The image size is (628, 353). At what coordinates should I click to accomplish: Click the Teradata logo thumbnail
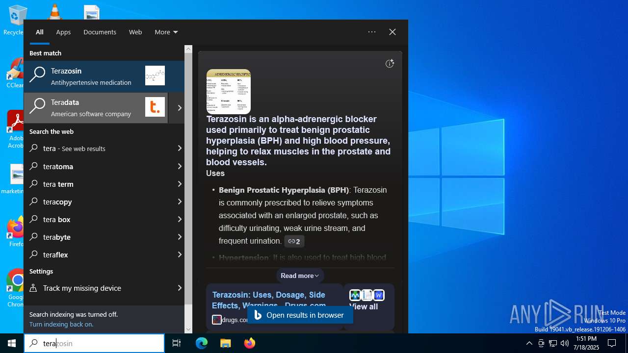[x=155, y=107]
